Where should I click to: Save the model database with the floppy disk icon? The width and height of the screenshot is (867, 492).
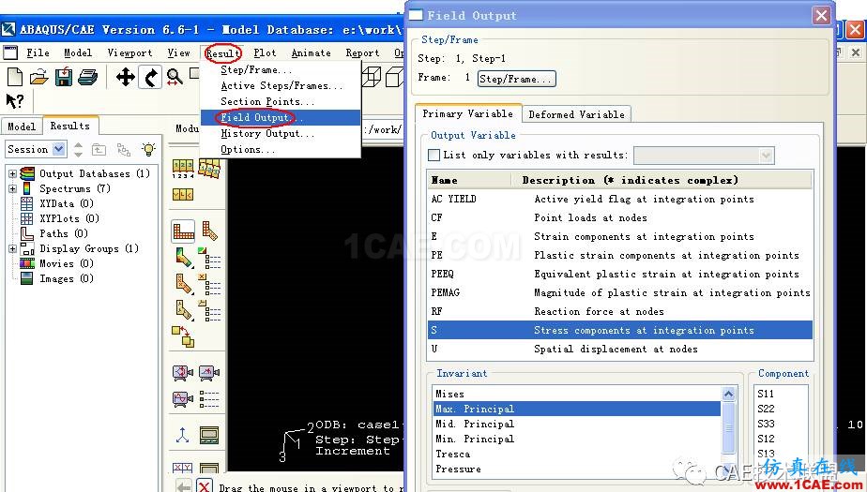[x=64, y=77]
